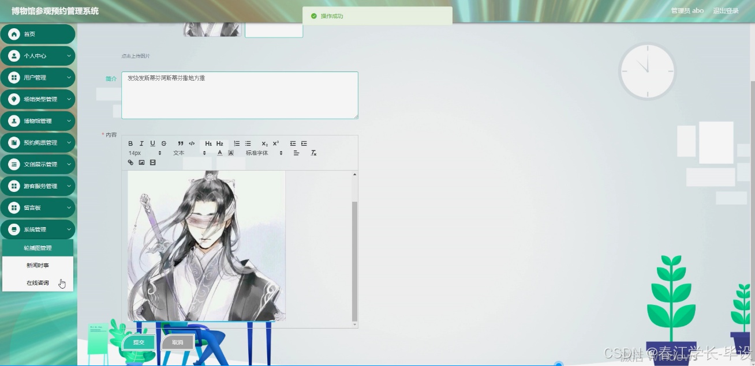Click the 博物馆参观预约管理系统 title

[x=55, y=11]
